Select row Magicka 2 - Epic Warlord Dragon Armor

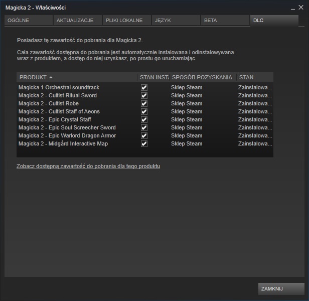145,135
